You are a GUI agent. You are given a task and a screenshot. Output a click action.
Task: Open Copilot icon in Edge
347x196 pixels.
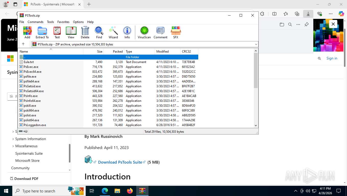(x=341, y=14)
